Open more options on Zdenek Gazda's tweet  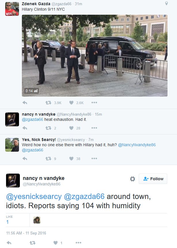(x=94, y=102)
